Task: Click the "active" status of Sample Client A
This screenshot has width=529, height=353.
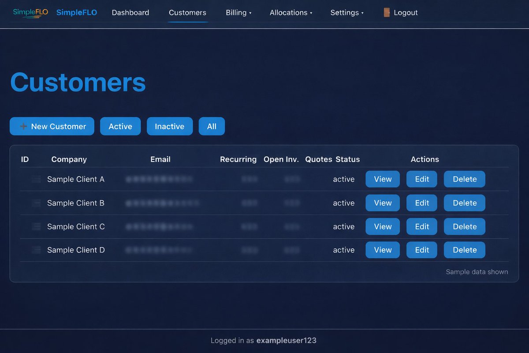Action: click(344, 179)
